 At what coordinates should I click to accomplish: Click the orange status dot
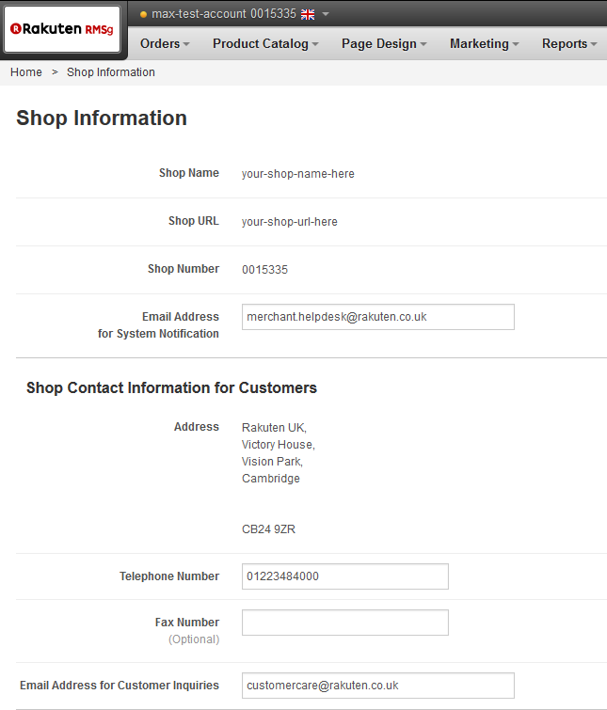pos(143,14)
